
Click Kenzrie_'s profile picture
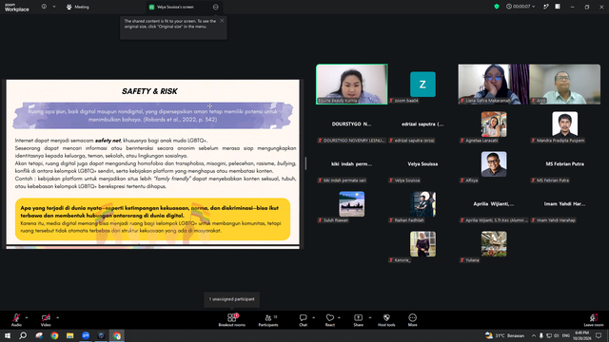[x=422, y=244]
